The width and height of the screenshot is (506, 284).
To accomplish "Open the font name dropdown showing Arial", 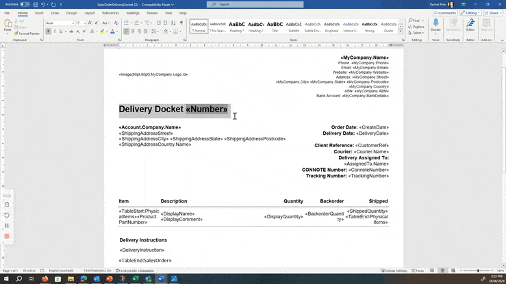I will coord(58,23).
